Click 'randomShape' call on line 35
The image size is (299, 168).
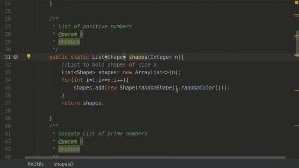pyautogui.click(x=155, y=88)
